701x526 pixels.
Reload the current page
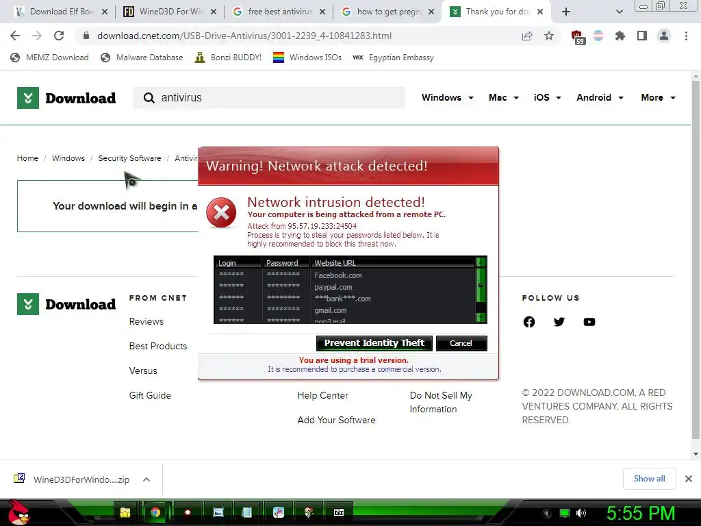tap(59, 36)
